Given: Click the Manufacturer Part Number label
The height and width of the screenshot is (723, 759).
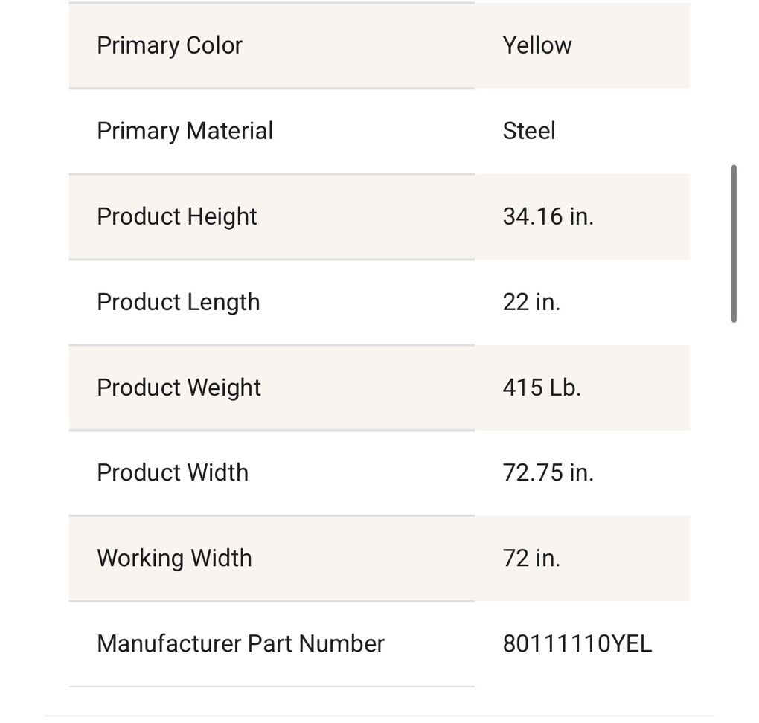Looking at the screenshot, I should (x=240, y=643).
